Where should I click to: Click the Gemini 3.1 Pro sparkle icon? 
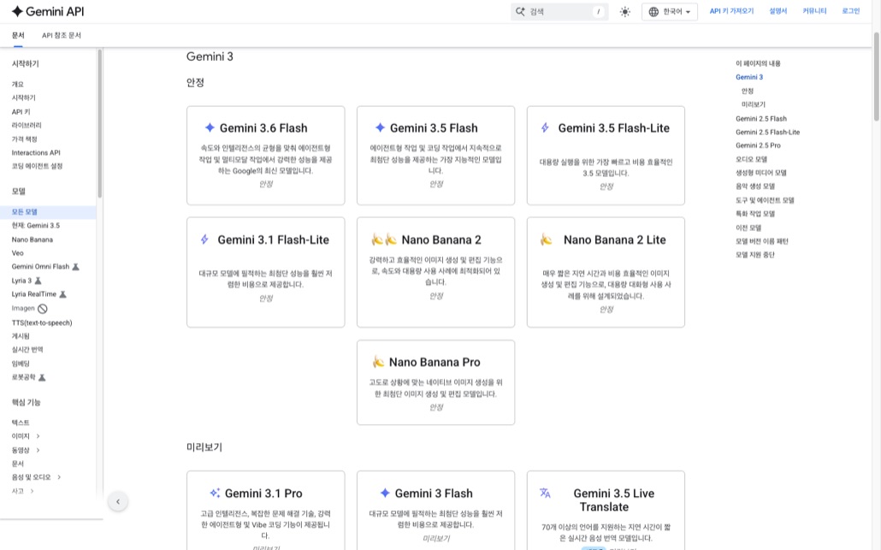[x=215, y=493]
